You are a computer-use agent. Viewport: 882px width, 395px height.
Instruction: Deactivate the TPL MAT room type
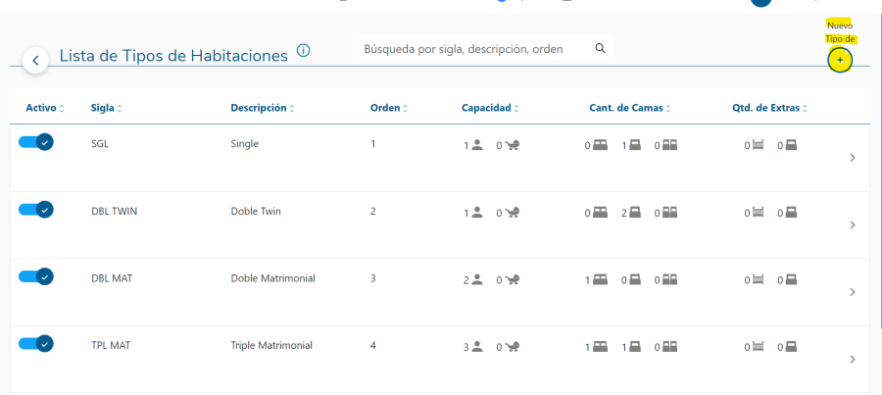(x=36, y=343)
